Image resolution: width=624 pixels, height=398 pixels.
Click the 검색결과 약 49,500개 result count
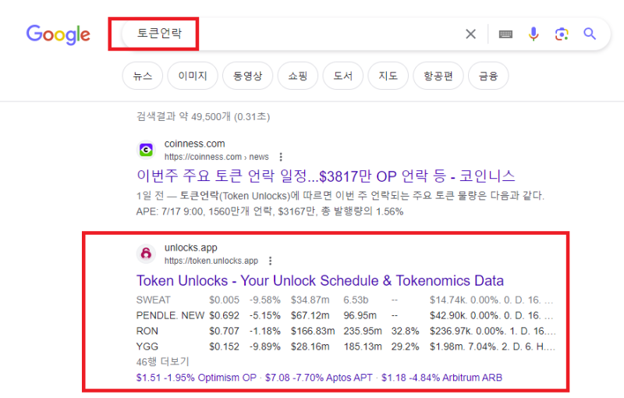(x=203, y=116)
